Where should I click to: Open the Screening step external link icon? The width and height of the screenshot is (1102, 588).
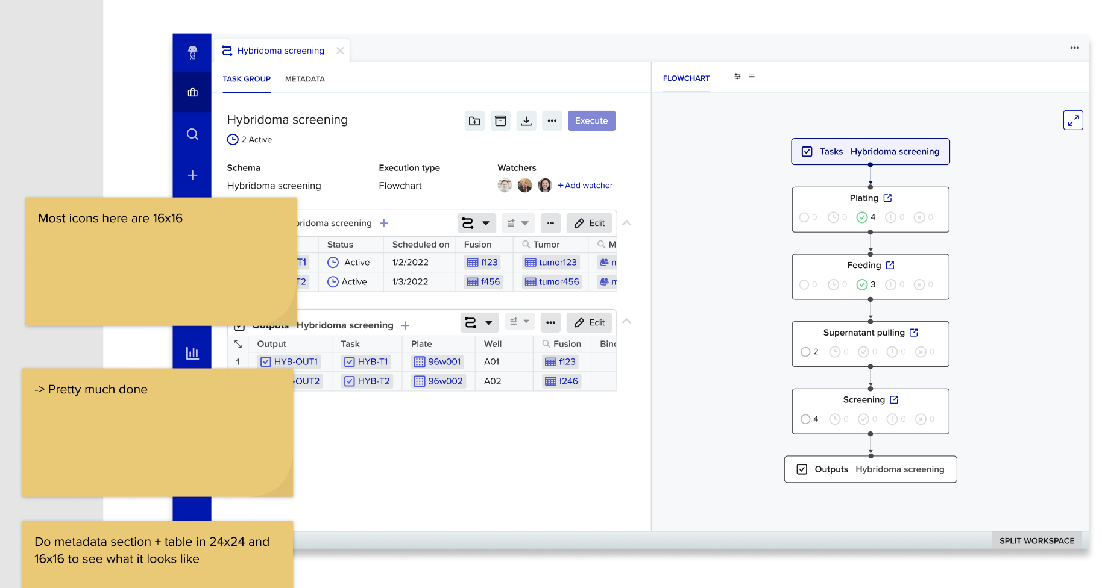tap(894, 400)
